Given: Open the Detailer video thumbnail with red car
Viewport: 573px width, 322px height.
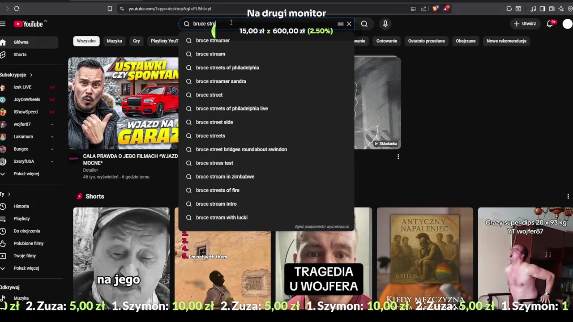Looking at the screenshot, I should [x=123, y=103].
